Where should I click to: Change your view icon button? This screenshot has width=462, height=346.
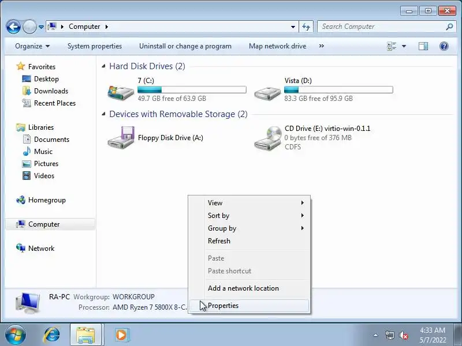coord(392,46)
